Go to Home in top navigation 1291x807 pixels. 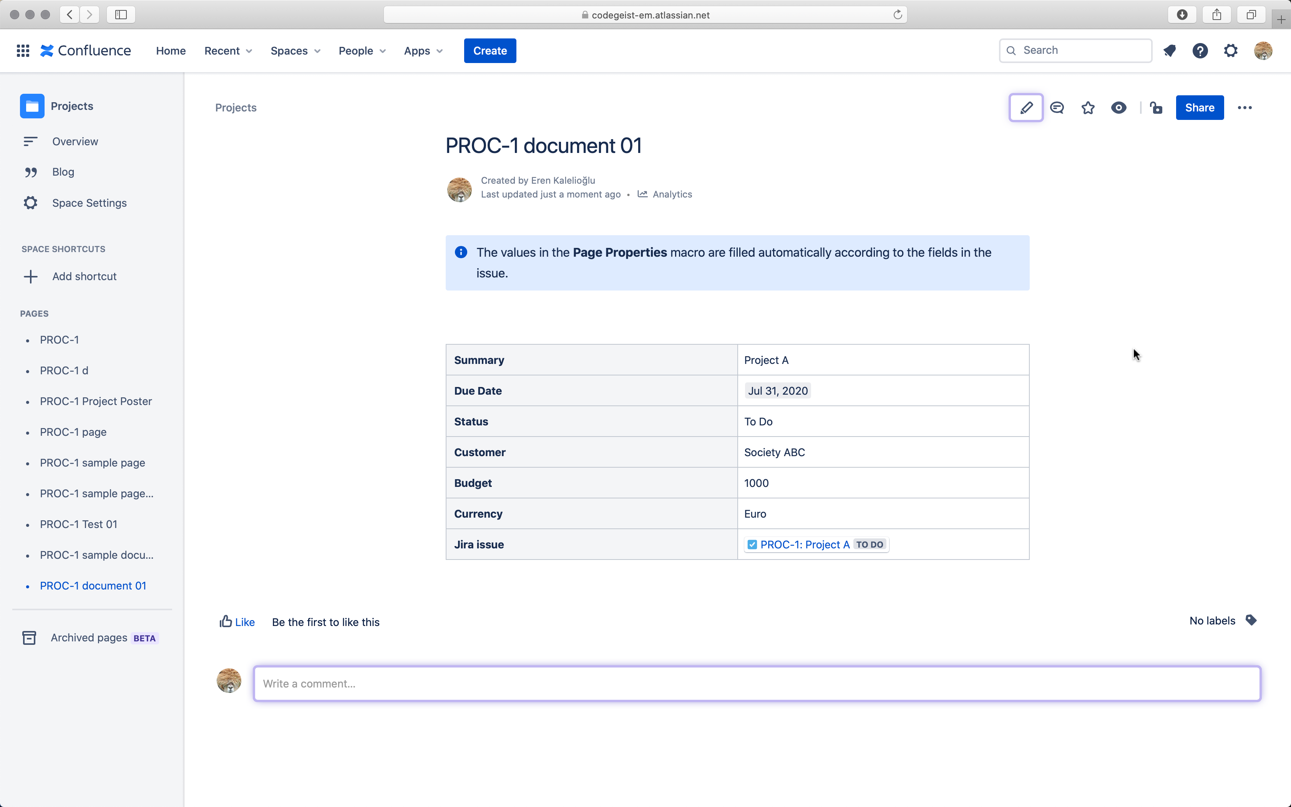point(171,51)
